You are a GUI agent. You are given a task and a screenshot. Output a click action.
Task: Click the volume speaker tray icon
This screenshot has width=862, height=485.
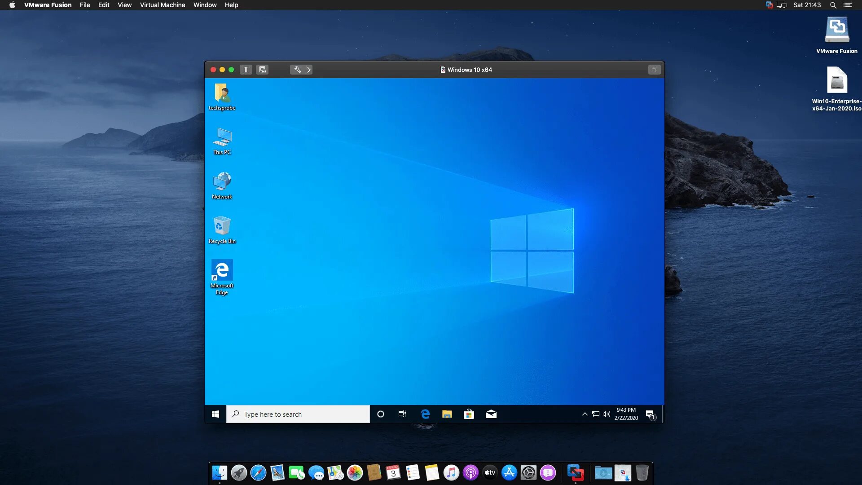pos(607,414)
